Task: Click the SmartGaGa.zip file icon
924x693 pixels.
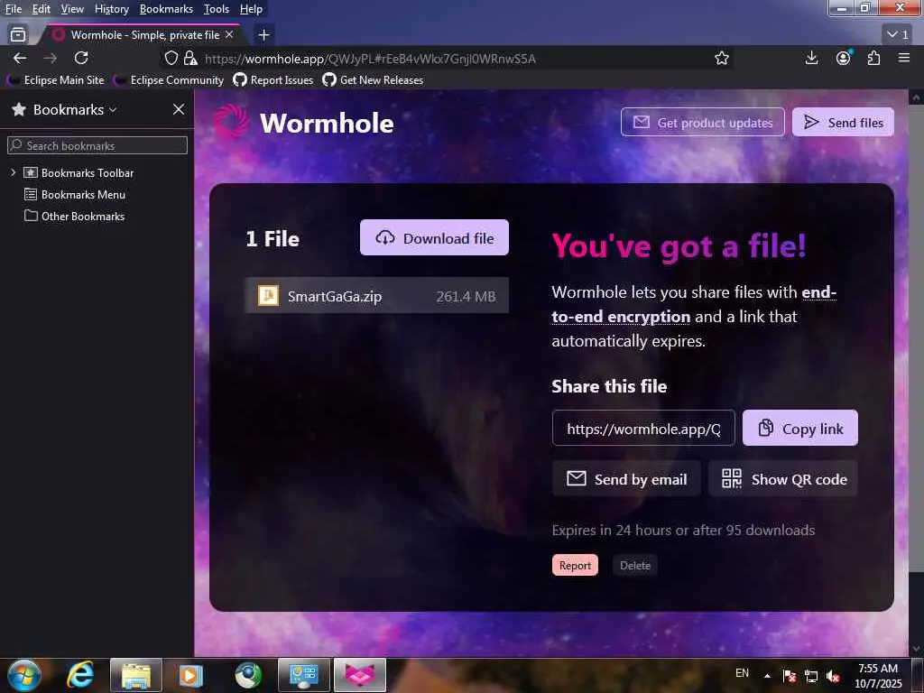Action: point(268,295)
